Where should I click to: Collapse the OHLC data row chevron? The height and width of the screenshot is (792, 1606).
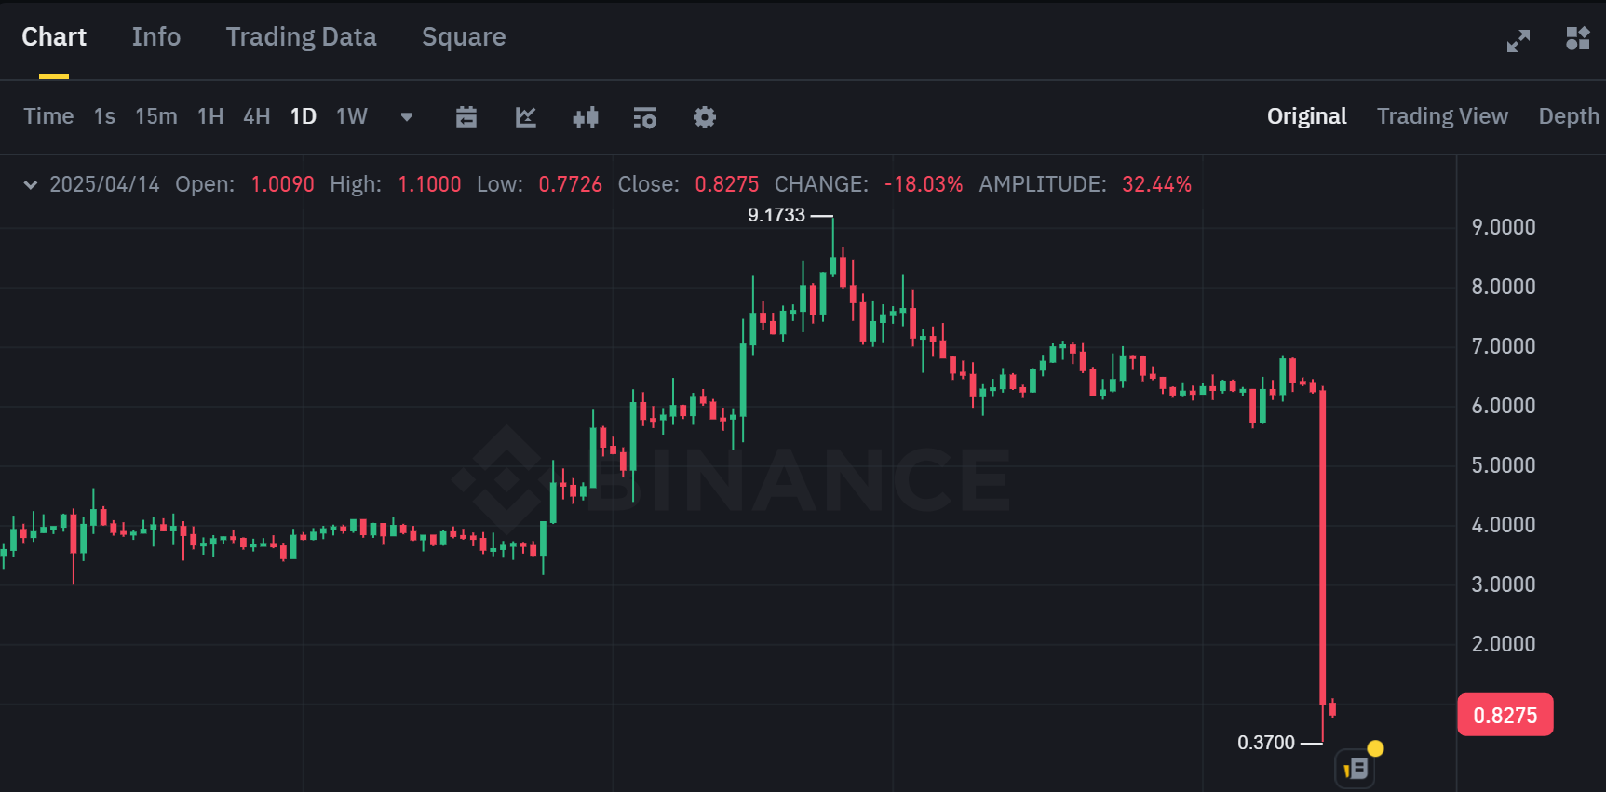(x=31, y=184)
